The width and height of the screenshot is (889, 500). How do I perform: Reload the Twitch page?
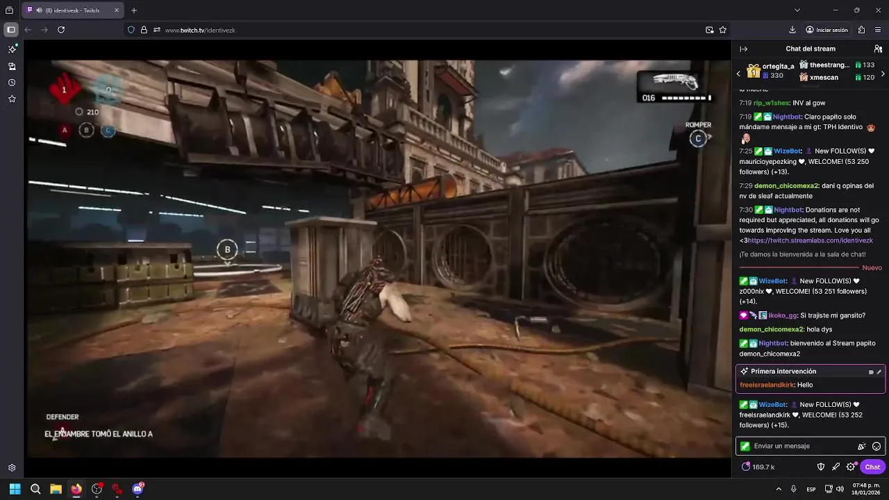click(61, 30)
